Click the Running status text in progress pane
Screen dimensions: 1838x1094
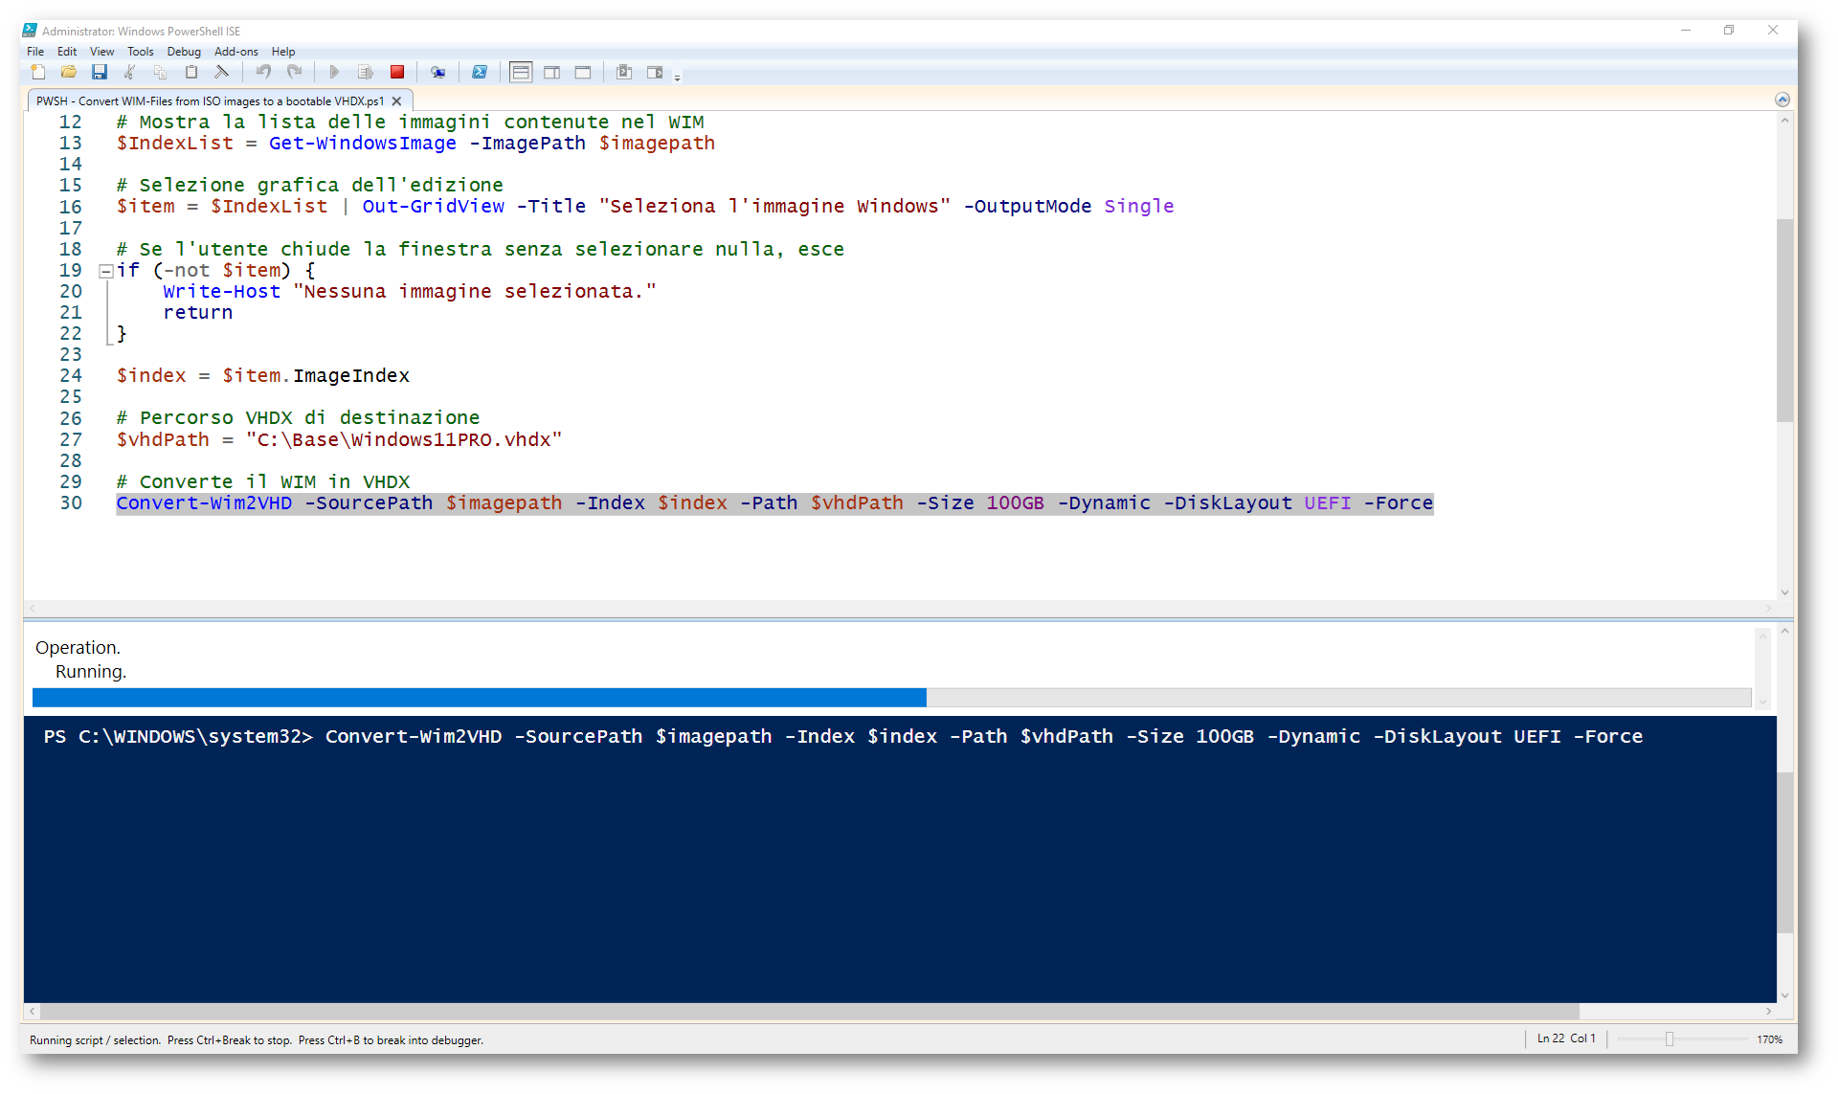[91, 672]
